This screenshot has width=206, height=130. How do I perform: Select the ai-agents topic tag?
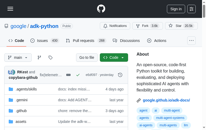click(146, 125)
